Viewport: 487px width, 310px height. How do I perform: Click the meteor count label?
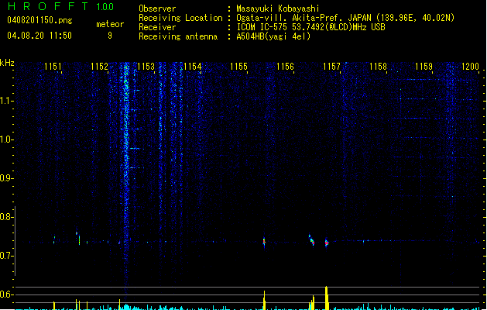click(x=110, y=24)
